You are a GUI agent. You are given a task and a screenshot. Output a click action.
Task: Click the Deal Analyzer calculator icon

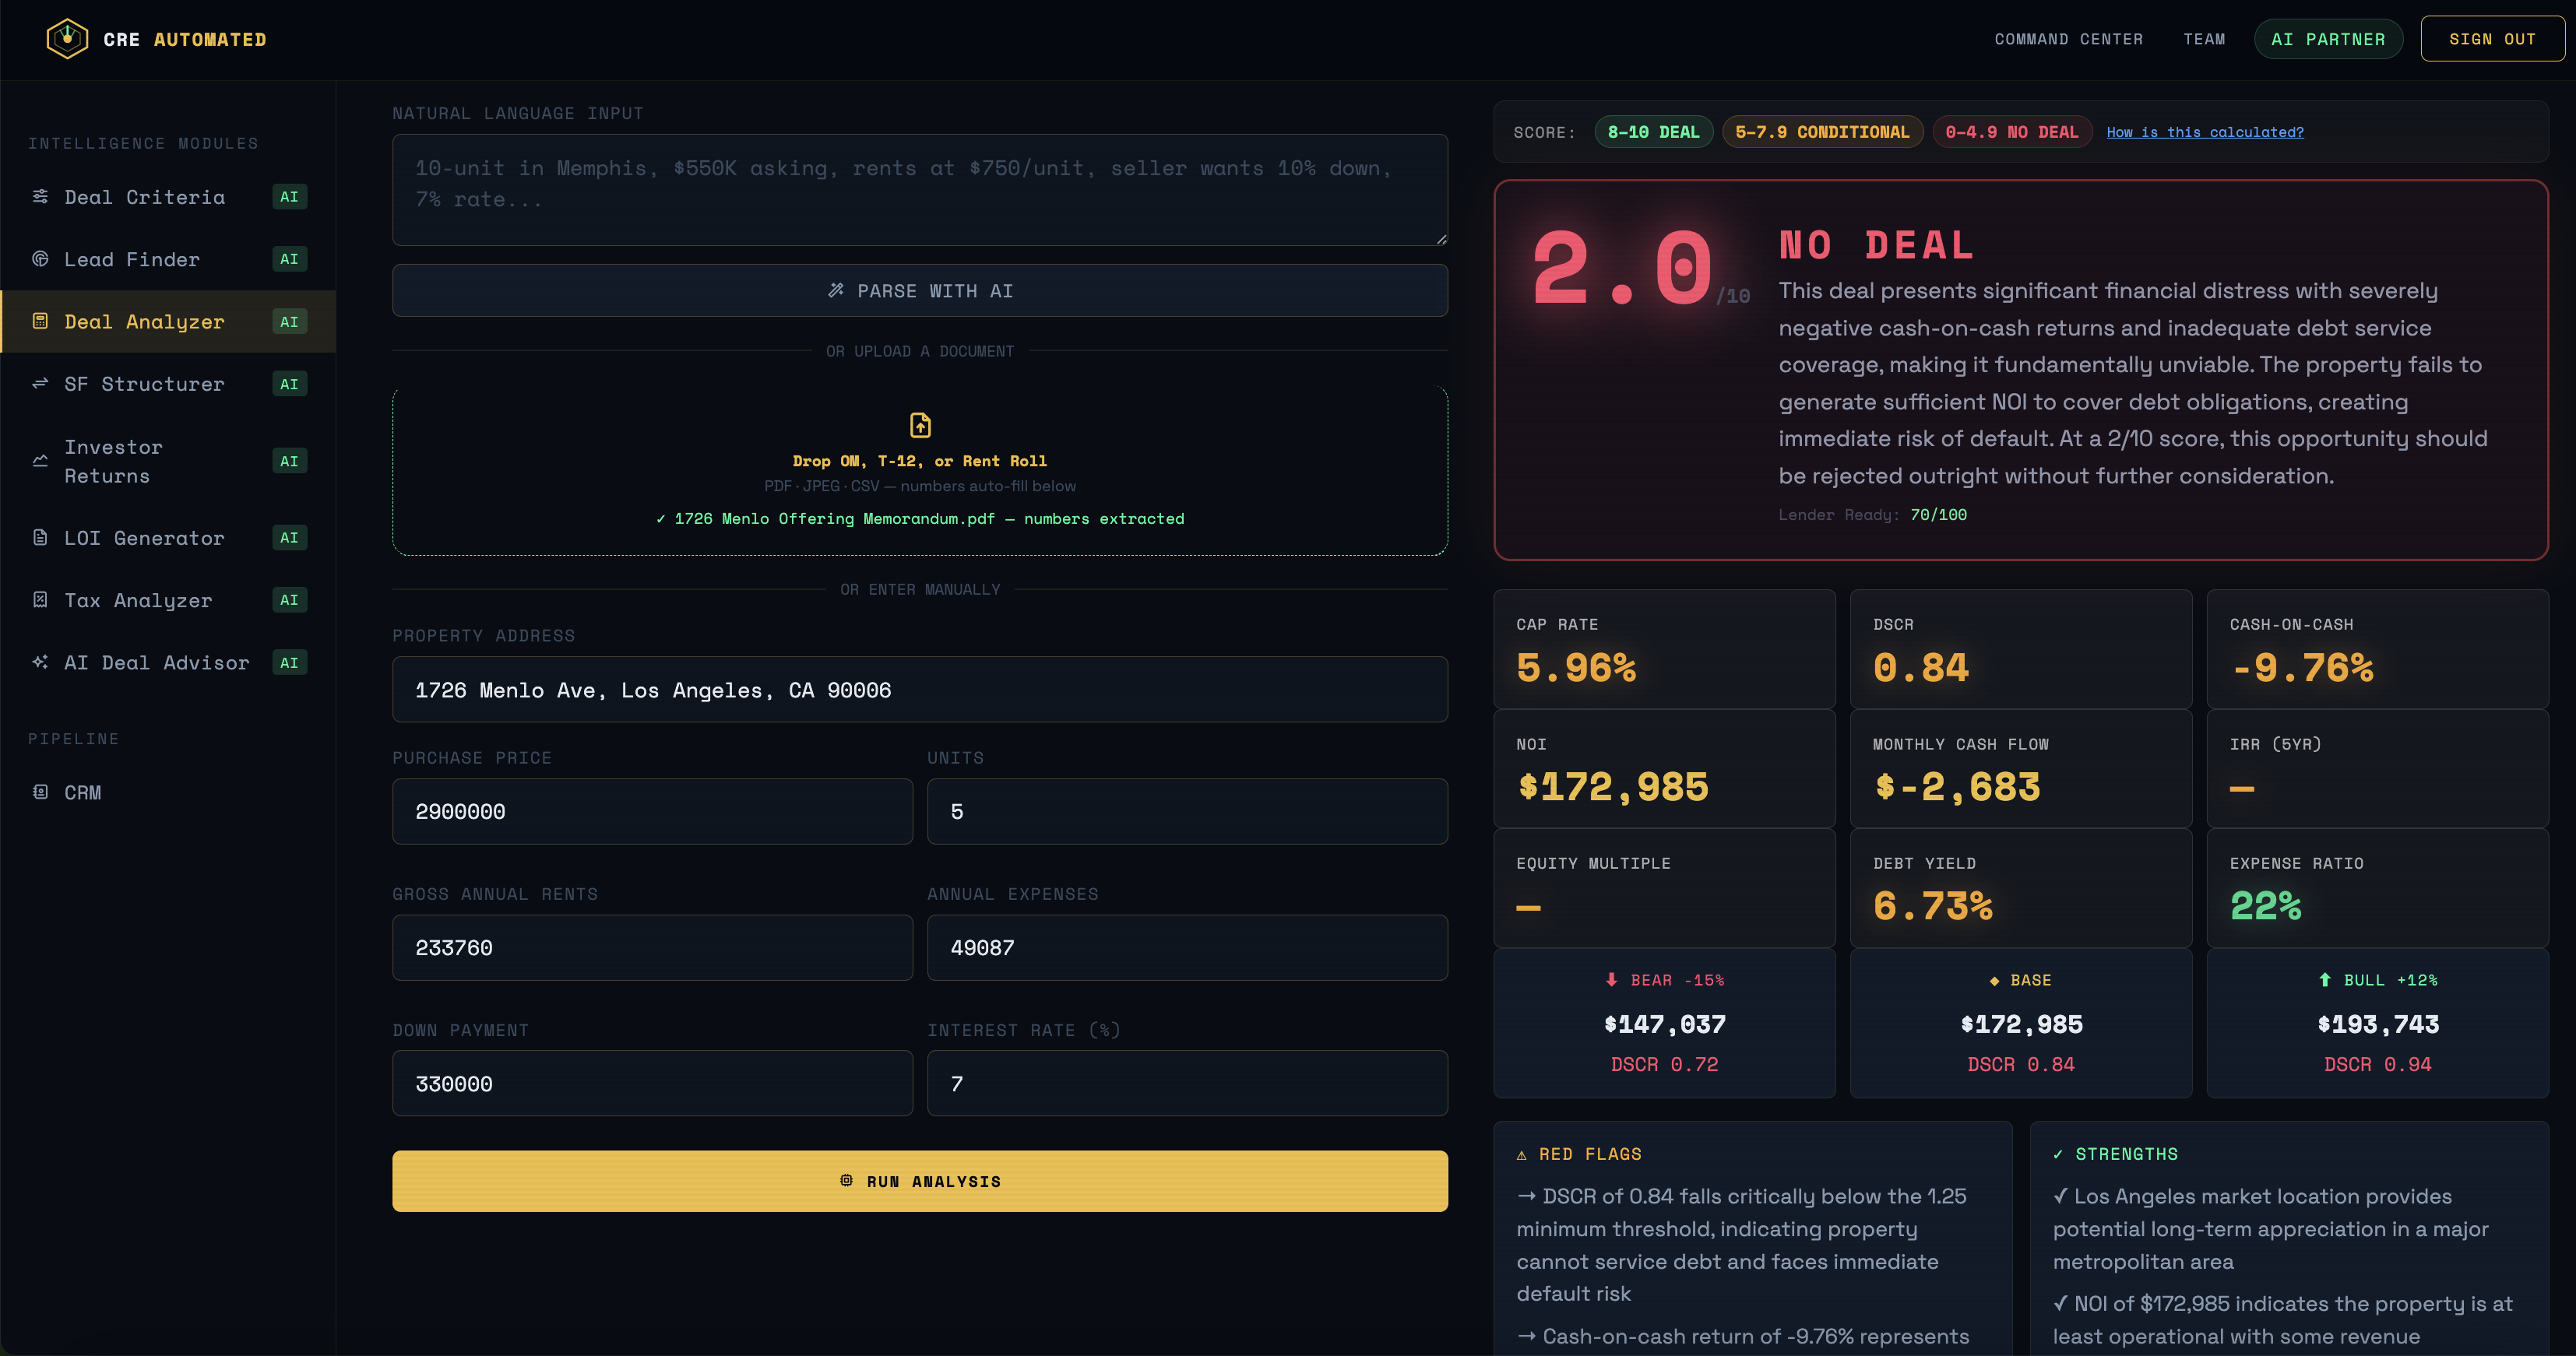(x=40, y=321)
